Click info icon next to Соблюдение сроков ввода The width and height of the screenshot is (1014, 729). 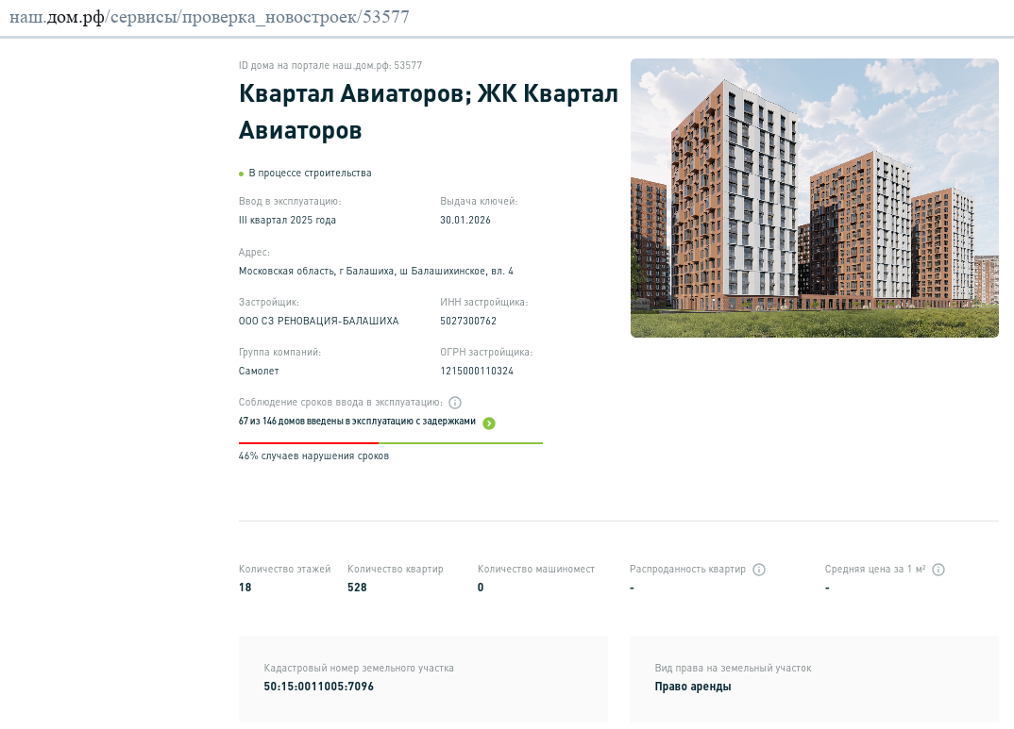(455, 403)
